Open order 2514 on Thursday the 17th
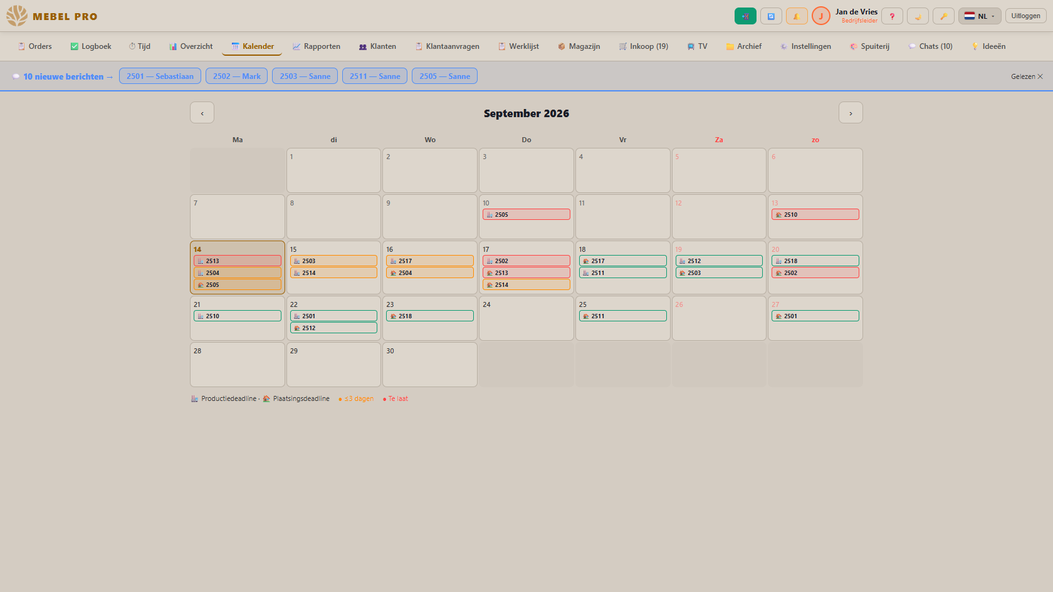 [526, 284]
